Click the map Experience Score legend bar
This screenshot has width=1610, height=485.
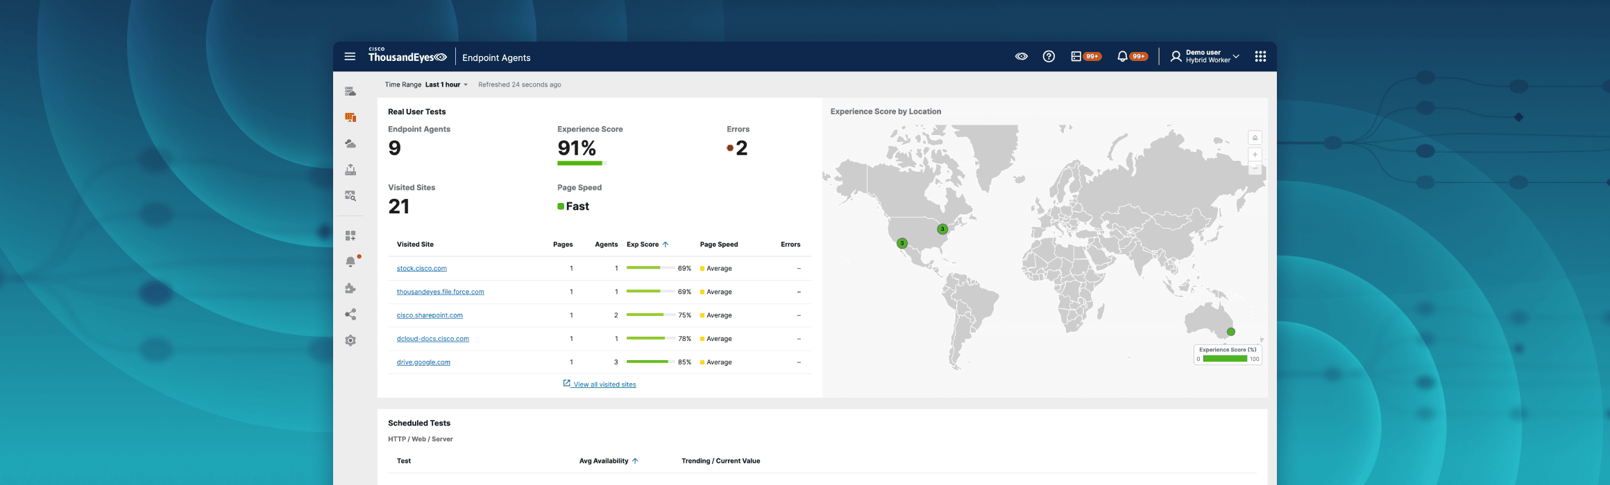click(x=1226, y=359)
